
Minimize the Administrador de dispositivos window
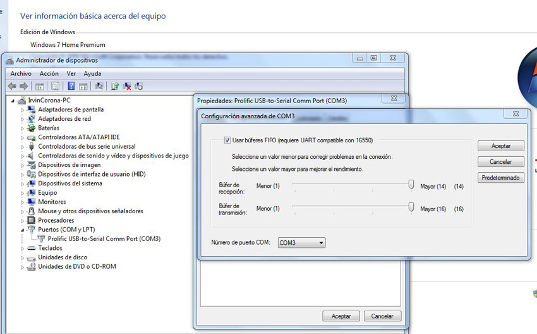coord(360,58)
